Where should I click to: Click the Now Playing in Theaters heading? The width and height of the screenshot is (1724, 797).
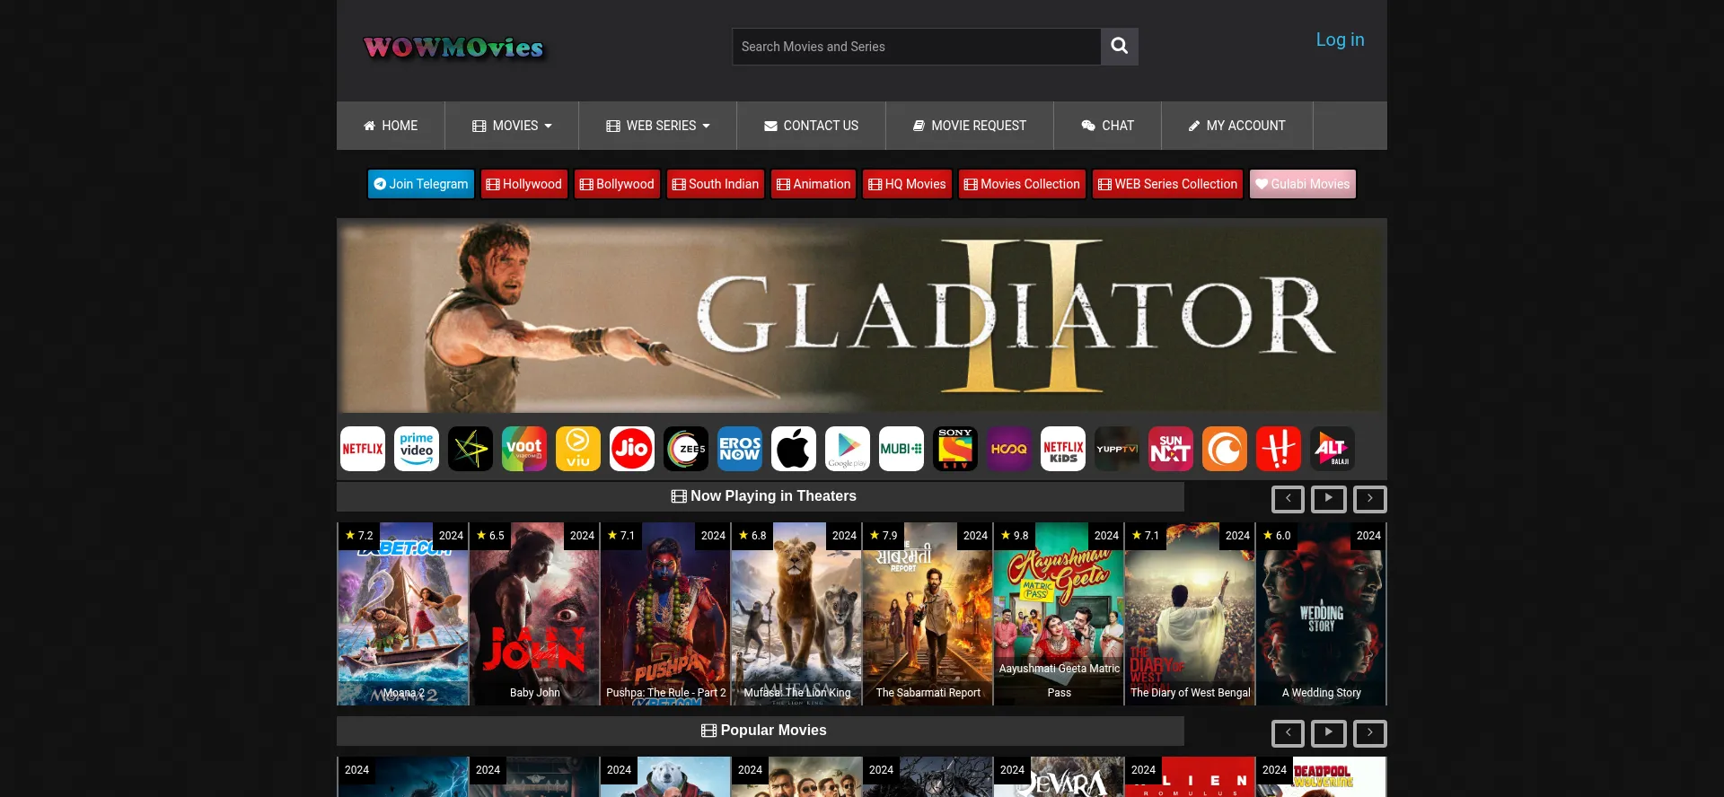(764, 496)
